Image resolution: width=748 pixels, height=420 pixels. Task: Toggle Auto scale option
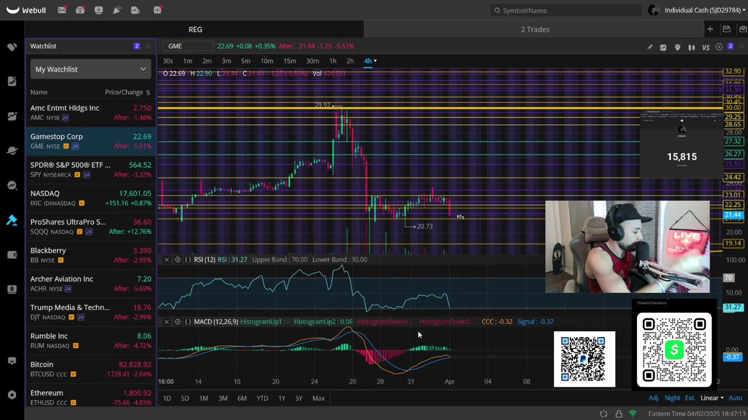735,398
